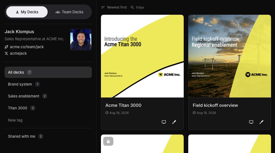Click the person icon in My Decks
This screenshot has height=153, width=275.
17,12
